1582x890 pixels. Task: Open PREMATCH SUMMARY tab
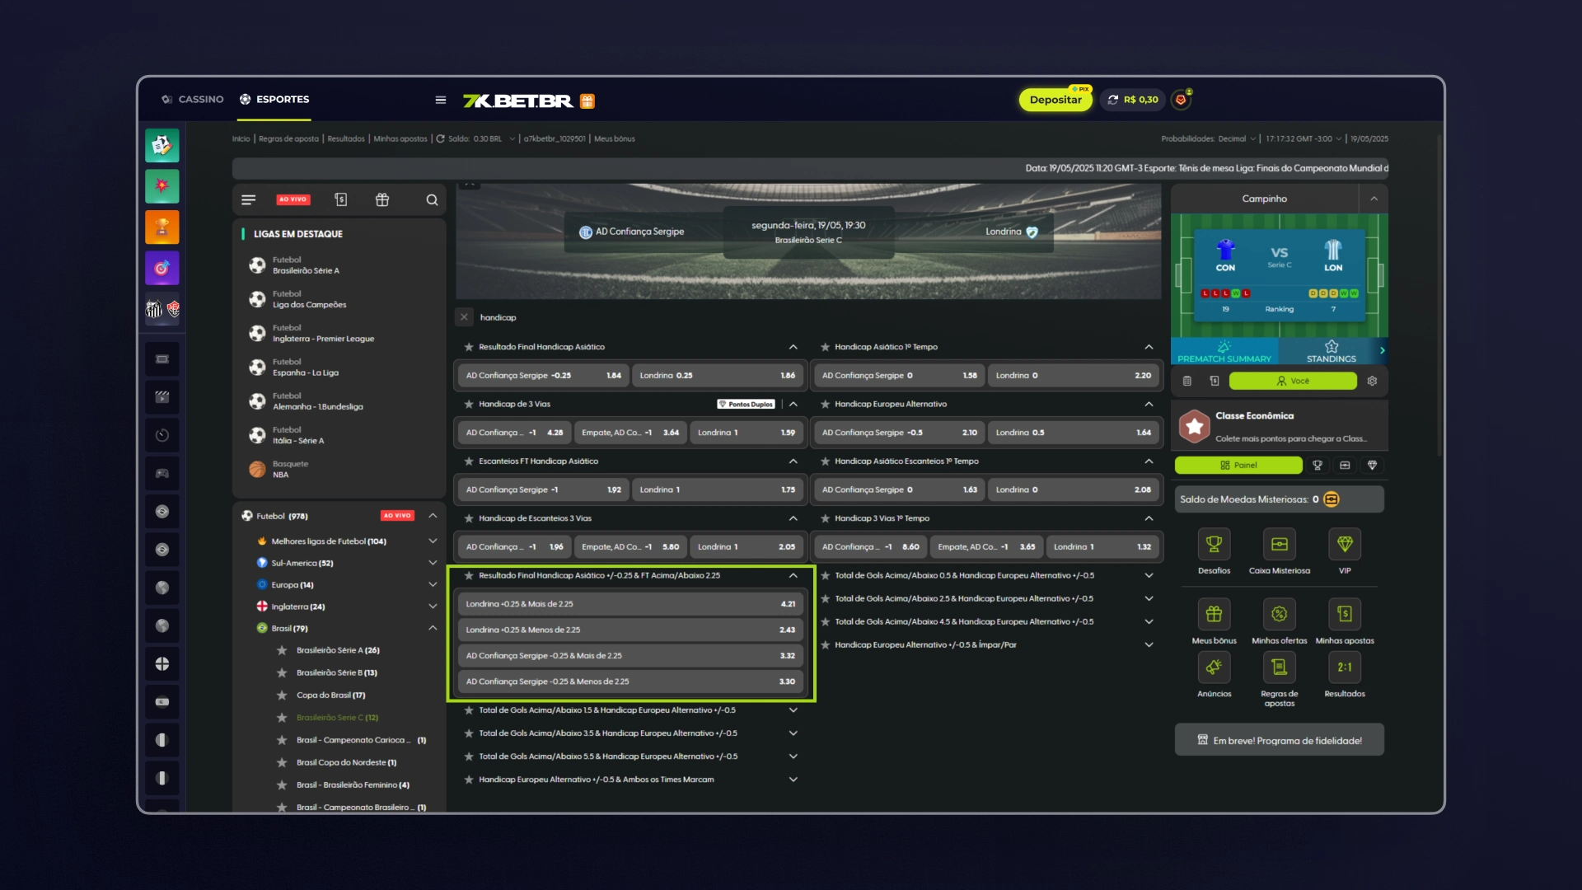(1224, 351)
